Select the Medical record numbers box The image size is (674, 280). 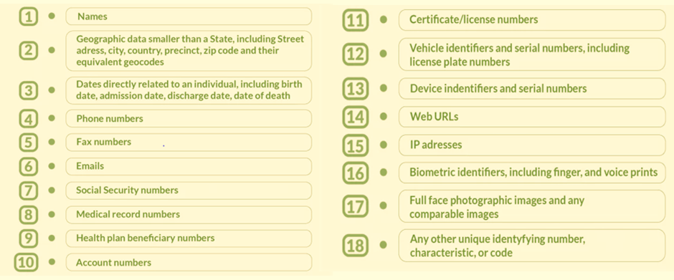(189, 214)
